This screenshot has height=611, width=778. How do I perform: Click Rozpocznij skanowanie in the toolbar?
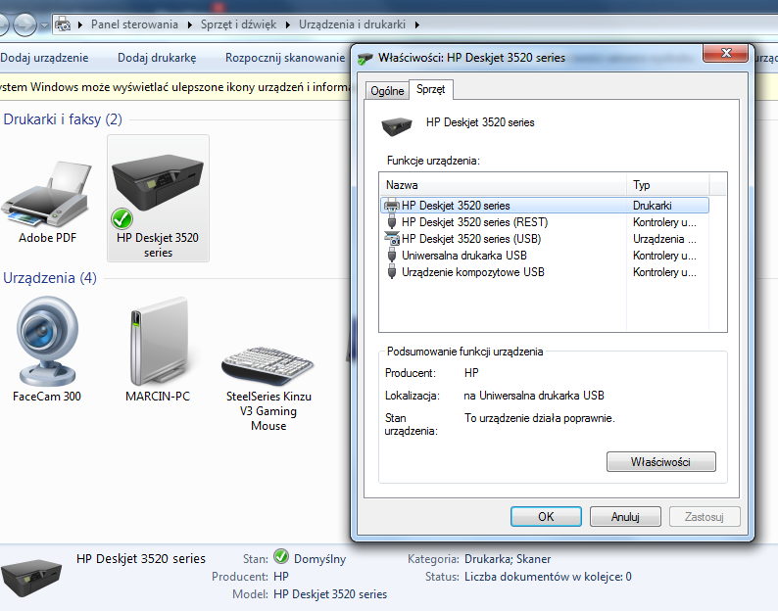tap(285, 58)
